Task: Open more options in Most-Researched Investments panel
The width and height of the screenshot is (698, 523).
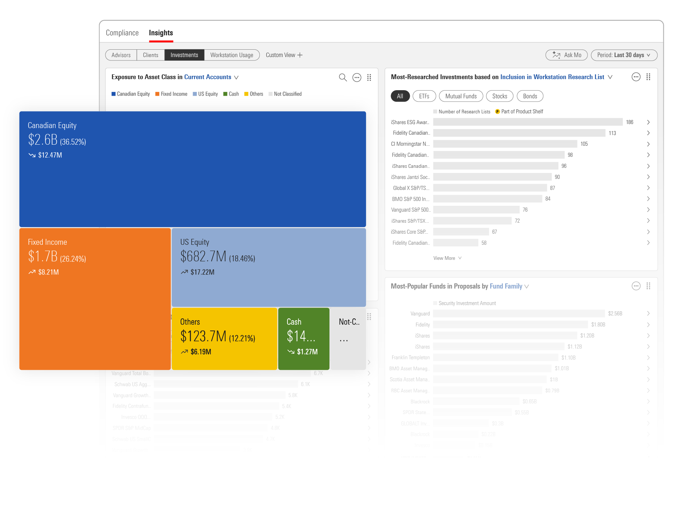Action: 636,77
